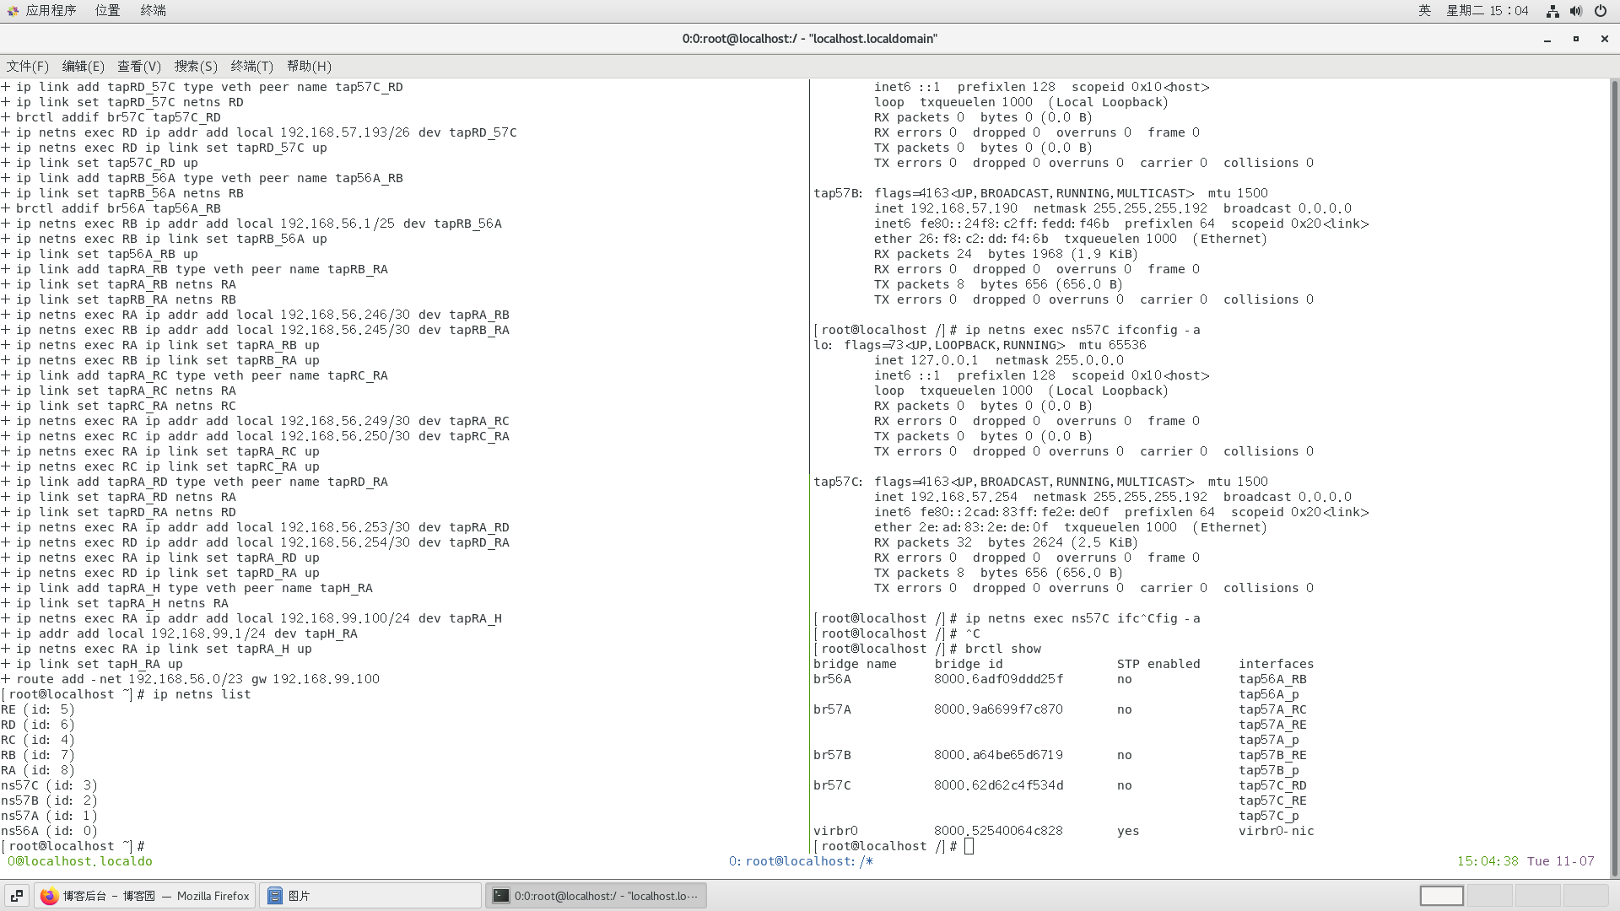
Task: Select the third workspace switcher cell
Action: (1537, 896)
